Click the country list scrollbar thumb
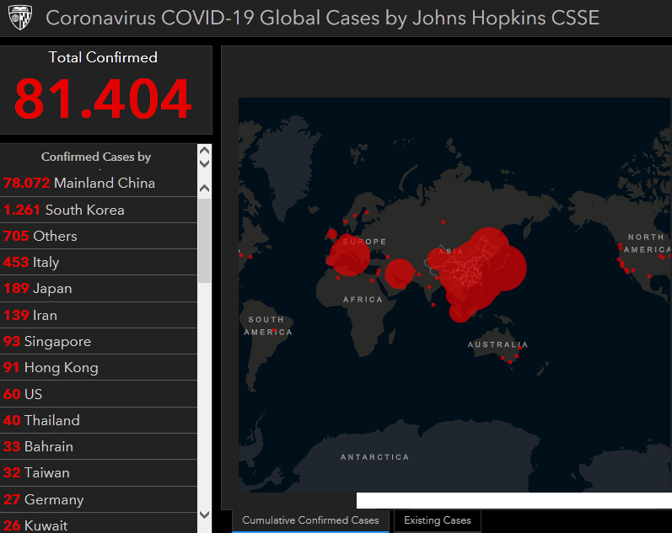Screen dimensions: 672x533 204,240
